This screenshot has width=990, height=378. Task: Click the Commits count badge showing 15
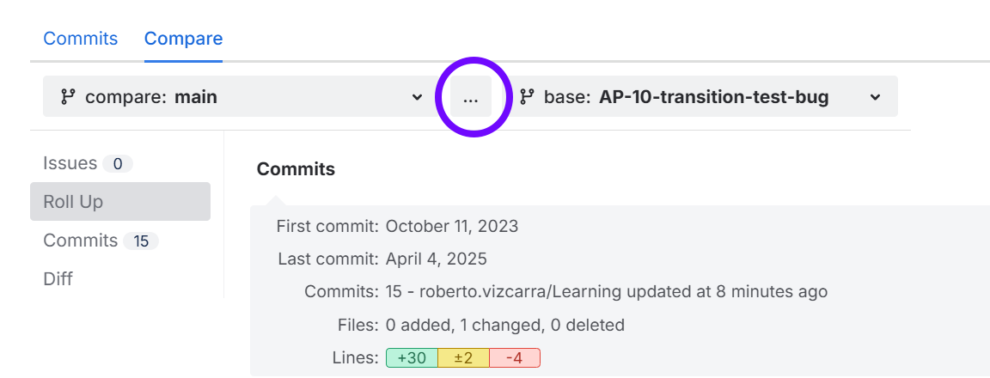point(141,241)
